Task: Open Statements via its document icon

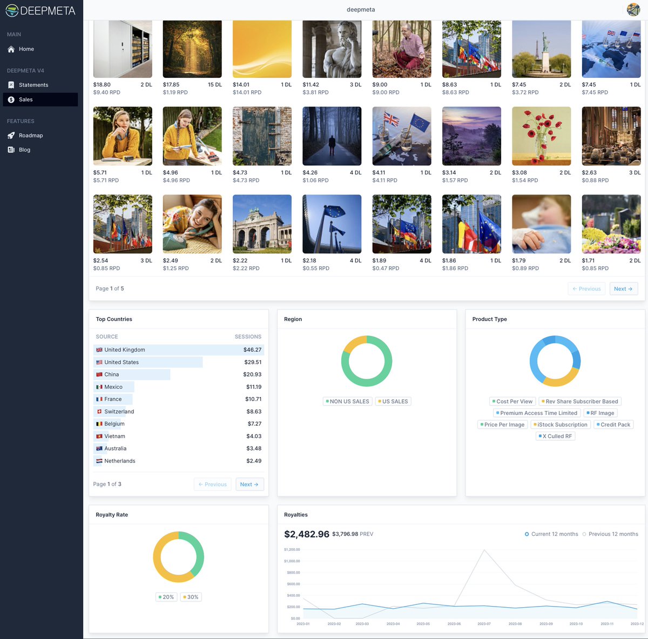Action: click(x=12, y=84)
